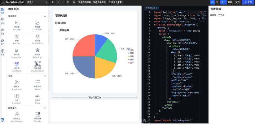Toggle the preview eye icon
Screen dimensions: 255x125
pyautogui.click(x=74, y=2)
